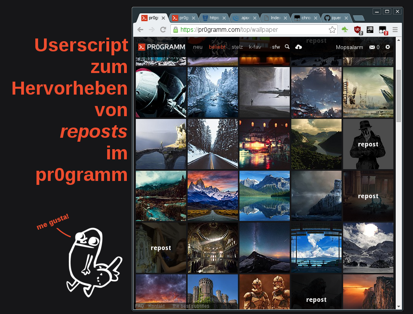Open the Chrome hamburger menu
This screenshot has width=413, height=314.
395,30
